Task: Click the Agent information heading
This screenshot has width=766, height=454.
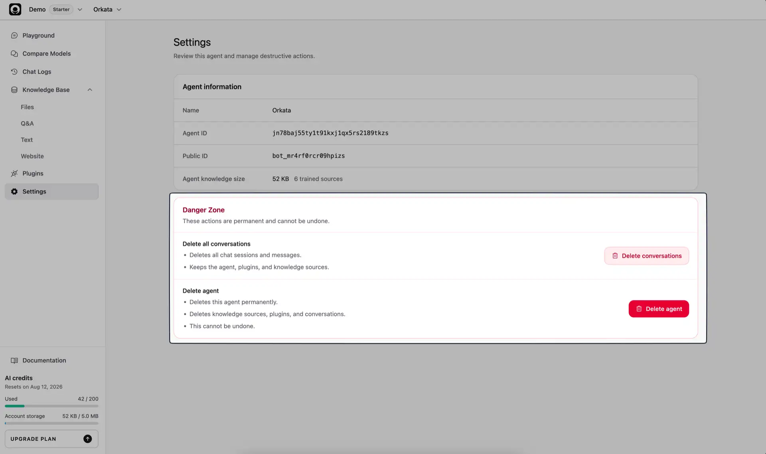Action: point(212,87)
